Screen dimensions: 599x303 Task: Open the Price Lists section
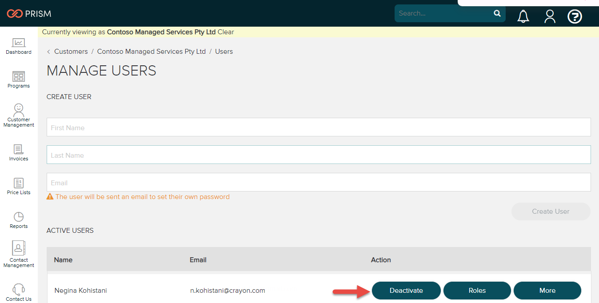coord(18,184)
